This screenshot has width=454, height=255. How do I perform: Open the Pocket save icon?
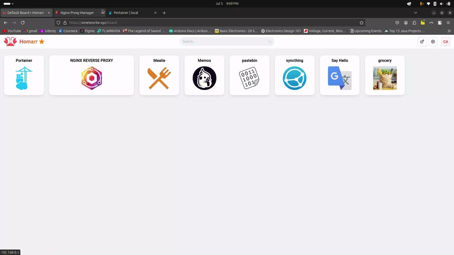pyautogui.click(x=397, y=23)
